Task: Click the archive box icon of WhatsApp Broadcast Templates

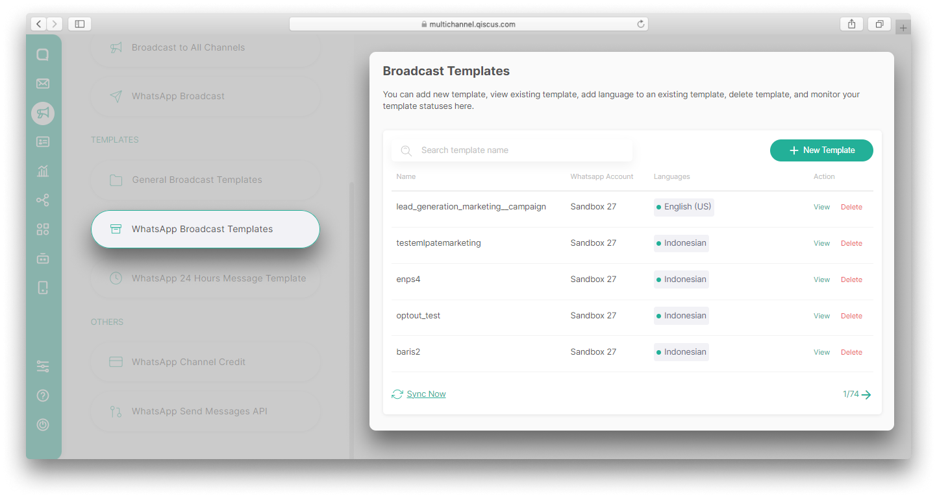Action: pos(116,229)
